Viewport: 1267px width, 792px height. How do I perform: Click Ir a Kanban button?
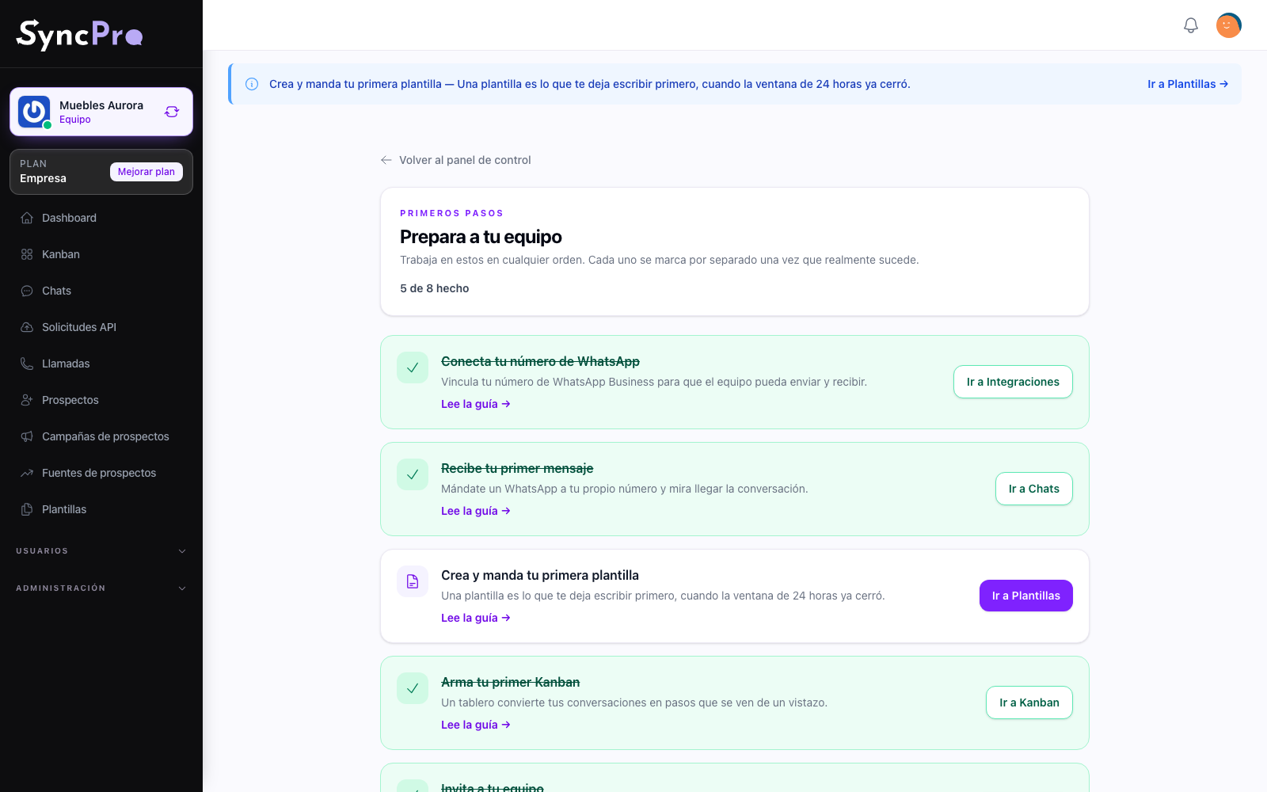click(1029, 703)
